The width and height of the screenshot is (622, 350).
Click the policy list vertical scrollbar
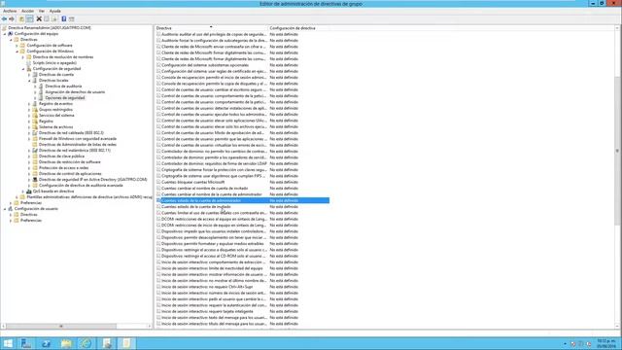[617, 151]
